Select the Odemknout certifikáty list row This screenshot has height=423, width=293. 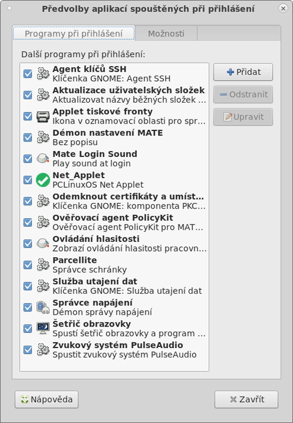(x=114, y=201)
